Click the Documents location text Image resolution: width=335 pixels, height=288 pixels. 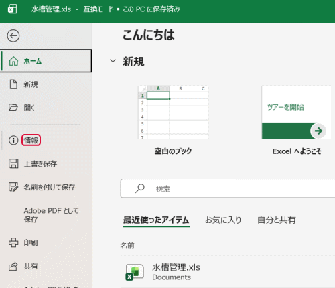[x=172, y=277]
